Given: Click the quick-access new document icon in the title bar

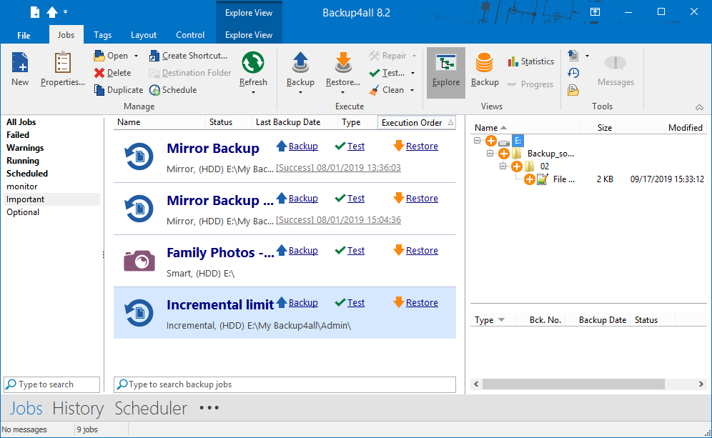Looking at the screenshot, I should [x=35, y=13].
